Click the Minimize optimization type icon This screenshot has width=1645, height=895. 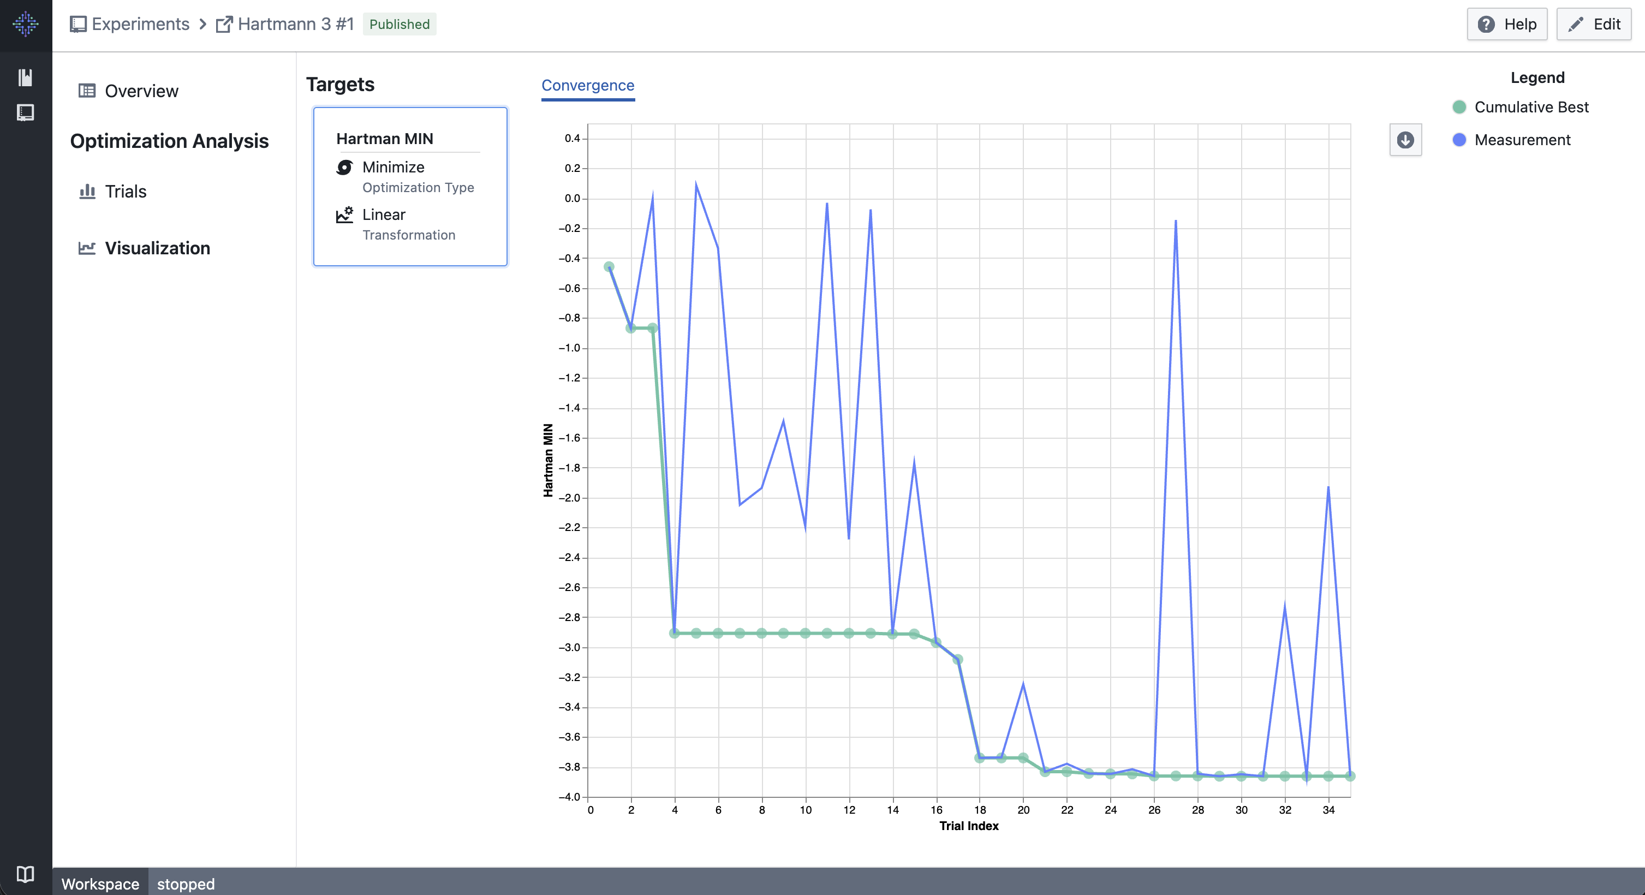pyautogui.click(x=344, y=167)
